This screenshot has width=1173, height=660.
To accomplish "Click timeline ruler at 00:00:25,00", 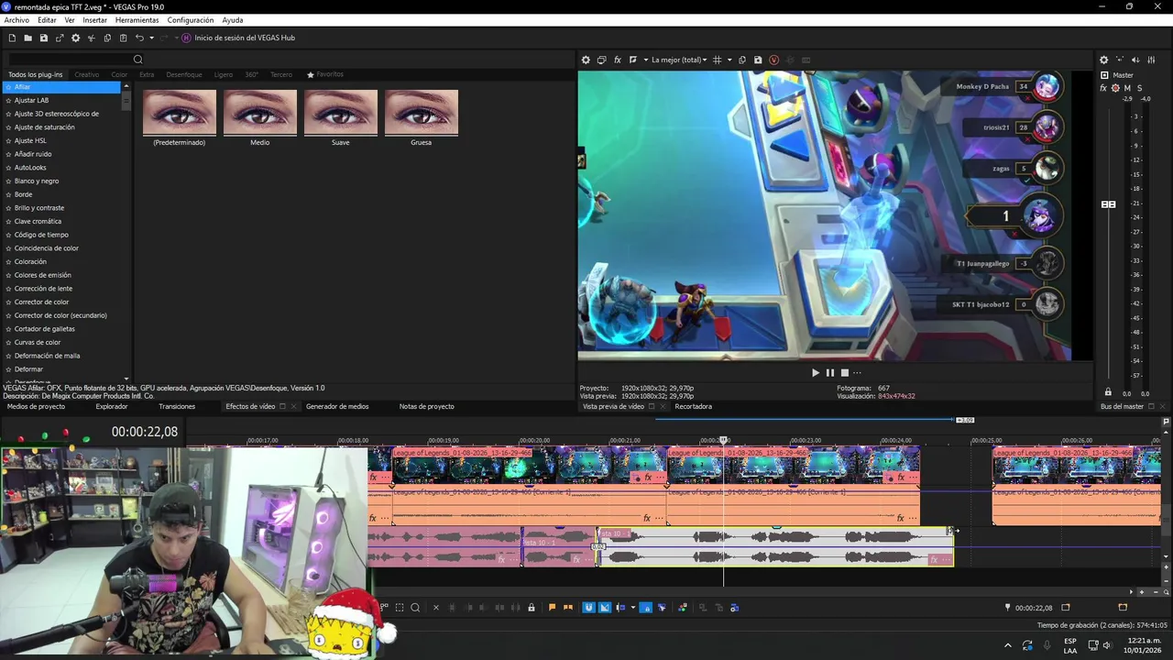I will click(x=988, y=441).
